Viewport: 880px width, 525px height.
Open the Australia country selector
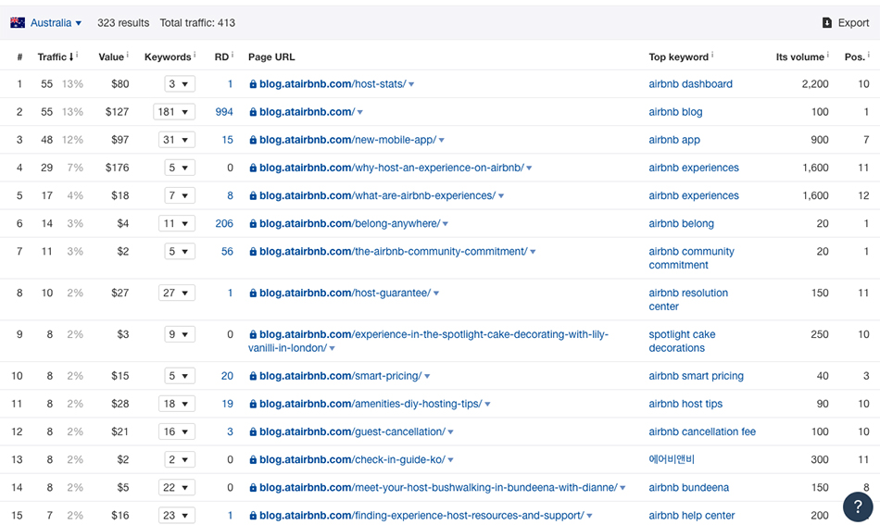click(x=56, y=23)
